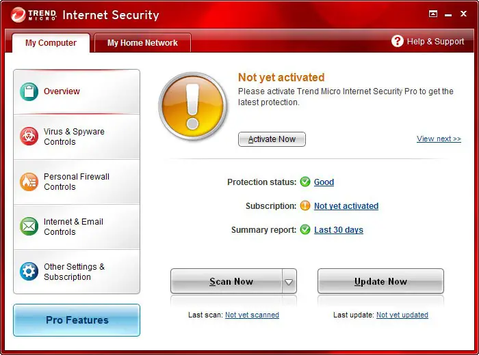479x355 pixels.
Task: Open Overview via its clipboard icon
Action: (x=29, y=91)
